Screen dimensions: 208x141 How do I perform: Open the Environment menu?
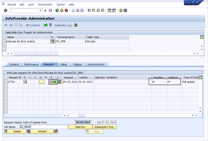coord(45,4)
